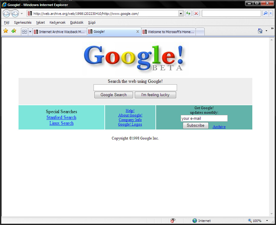Click the address bar page favicon

click(x=30, y=14)
